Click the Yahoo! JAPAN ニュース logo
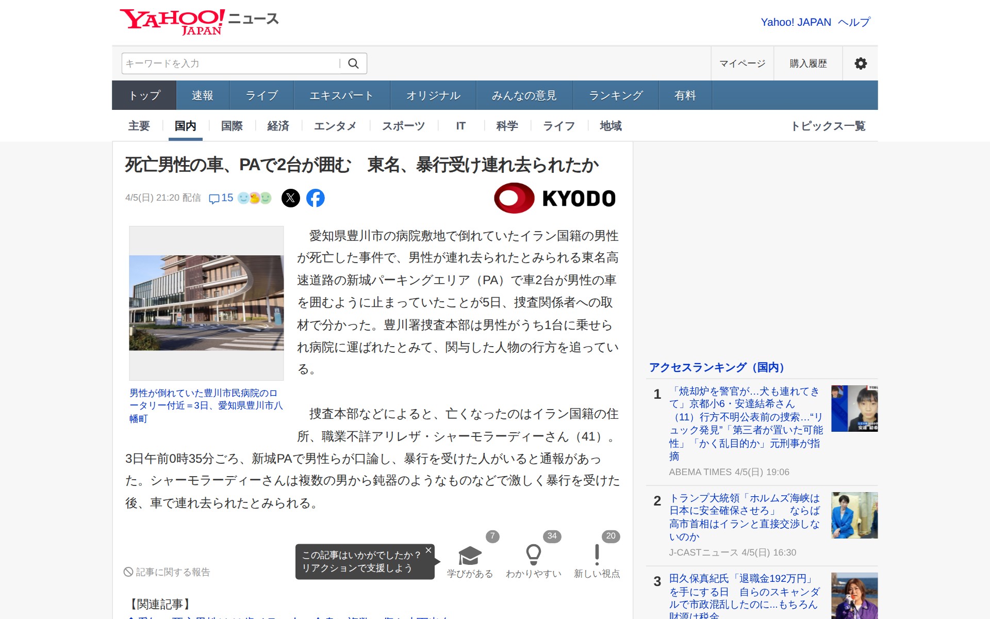The width and height of the screenshot is (990, 619). 199,21
